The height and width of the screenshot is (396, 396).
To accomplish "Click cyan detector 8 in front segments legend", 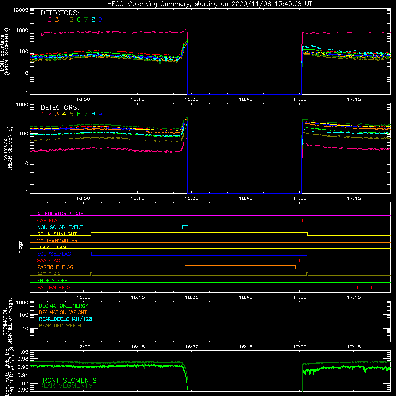I will click(93, 20).
